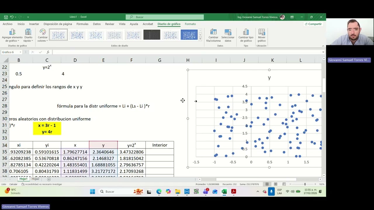Click the Insert Function fx icon
This screenshot has width=374, height=210.
click(x=48, y=52)
